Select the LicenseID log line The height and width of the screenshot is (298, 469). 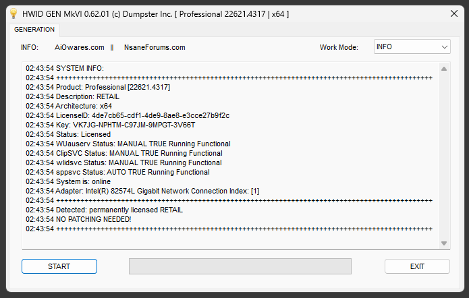[x=128, y=115]
